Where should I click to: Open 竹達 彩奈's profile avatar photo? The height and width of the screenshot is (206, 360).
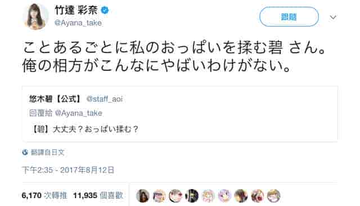tap(35, 17)
